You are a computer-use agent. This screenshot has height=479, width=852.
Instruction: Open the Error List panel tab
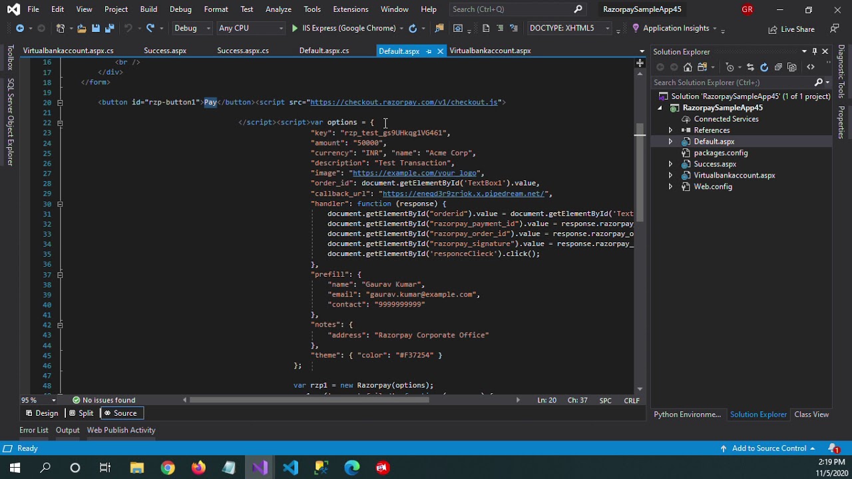(x=34, y=430)
